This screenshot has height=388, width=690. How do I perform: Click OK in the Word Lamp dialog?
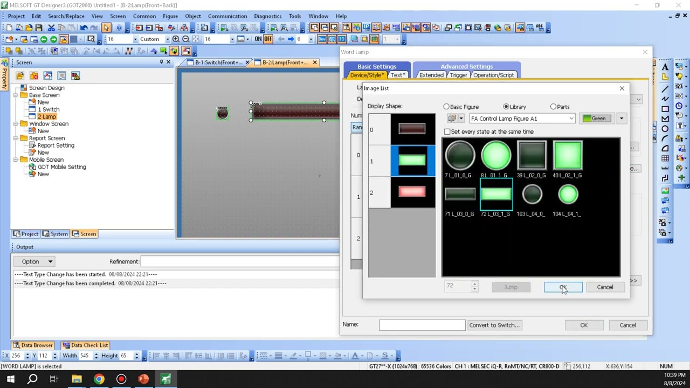(x=584, y=325)
